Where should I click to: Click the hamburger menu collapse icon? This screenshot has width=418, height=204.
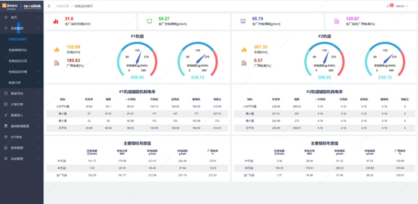49,6
